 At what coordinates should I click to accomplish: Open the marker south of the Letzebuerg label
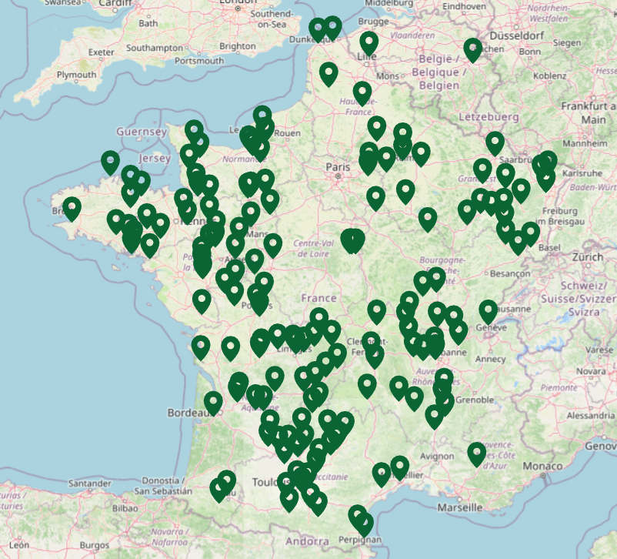(x=495, y=142)
